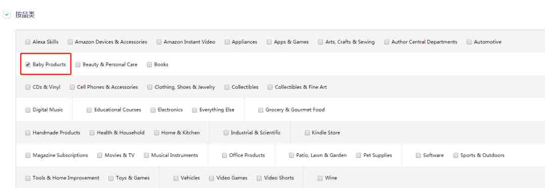The image size is (545, 188).
Task: Tick the Toys & Games checkbox
Action: click(111, 178)
